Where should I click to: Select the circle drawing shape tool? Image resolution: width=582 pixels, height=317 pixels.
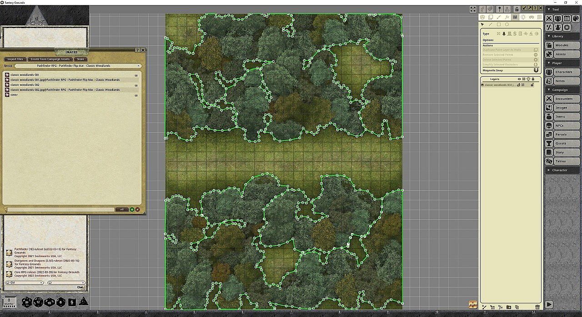coord(507,25)
